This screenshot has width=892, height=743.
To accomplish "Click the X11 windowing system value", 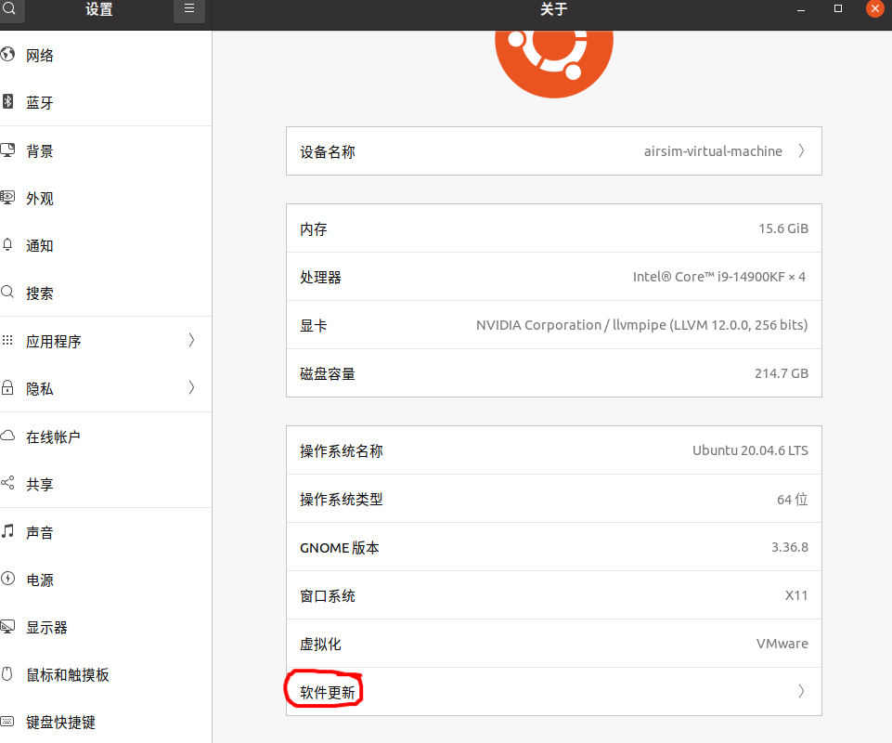I will (x=796, y=595).
